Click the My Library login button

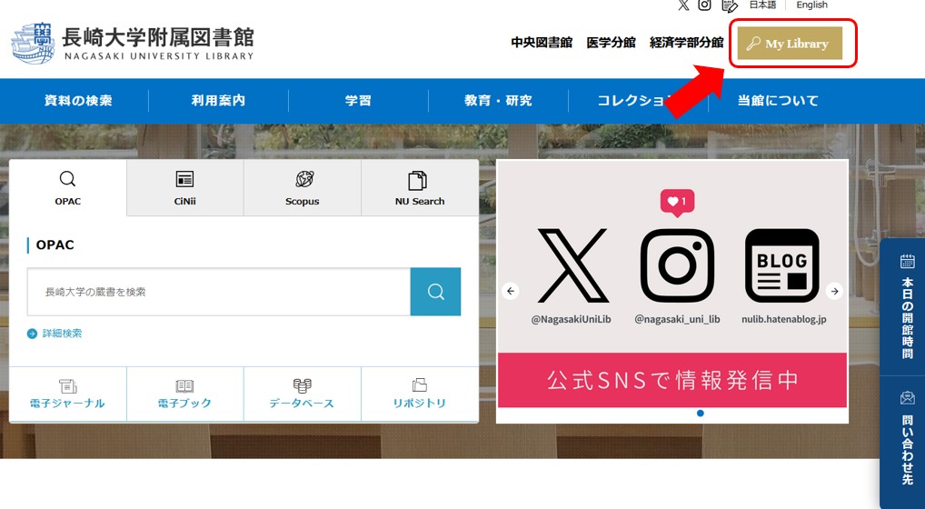[x=790, y=44]
